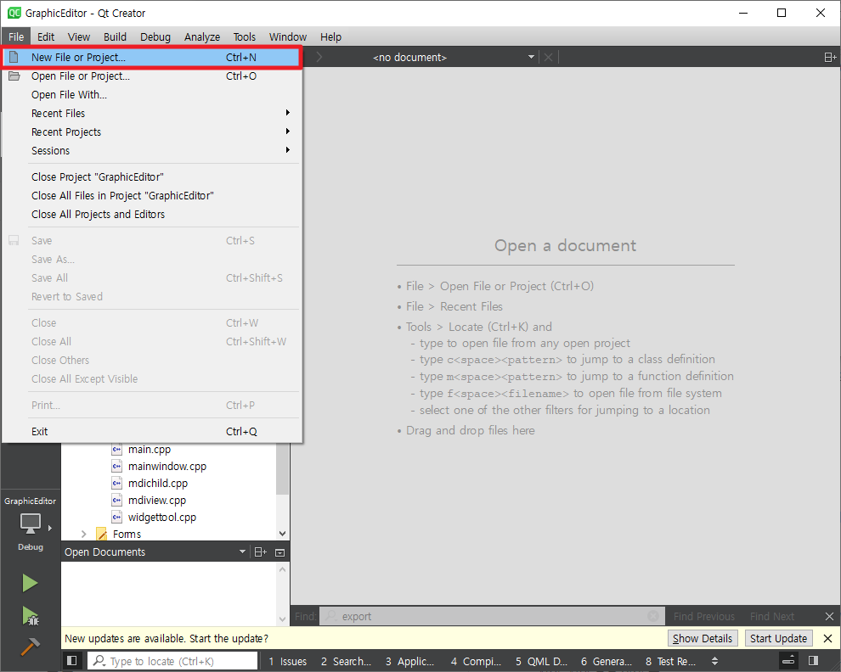Click the locator magnifier icon
841x672 pixels.
coord(99,661)
